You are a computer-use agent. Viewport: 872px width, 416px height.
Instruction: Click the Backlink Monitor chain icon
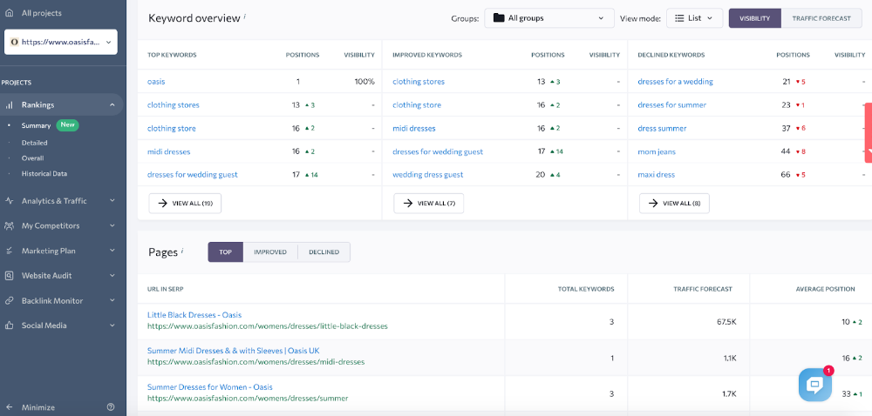(9, 300)
